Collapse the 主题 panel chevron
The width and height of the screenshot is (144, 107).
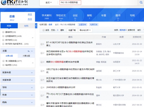coord(32,51)
